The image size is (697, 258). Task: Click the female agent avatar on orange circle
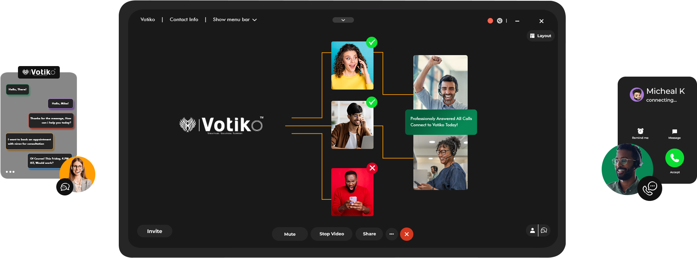[x=78, y=174]
